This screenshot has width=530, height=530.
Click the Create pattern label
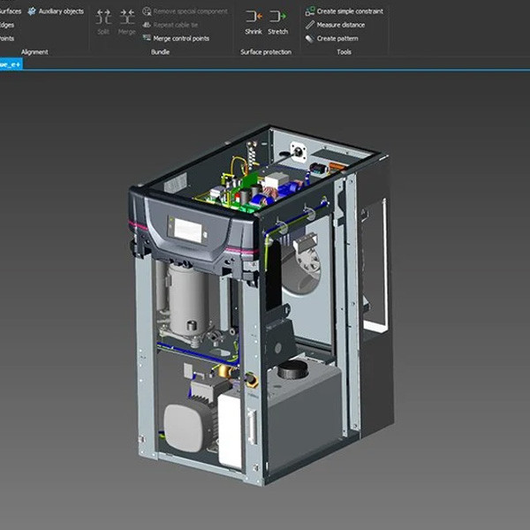(337, 39)
